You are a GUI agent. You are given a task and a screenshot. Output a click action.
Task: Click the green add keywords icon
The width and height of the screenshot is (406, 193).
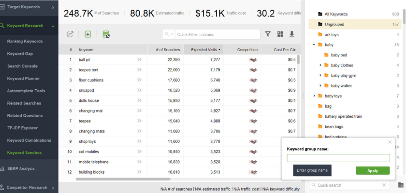pos(87,34)
